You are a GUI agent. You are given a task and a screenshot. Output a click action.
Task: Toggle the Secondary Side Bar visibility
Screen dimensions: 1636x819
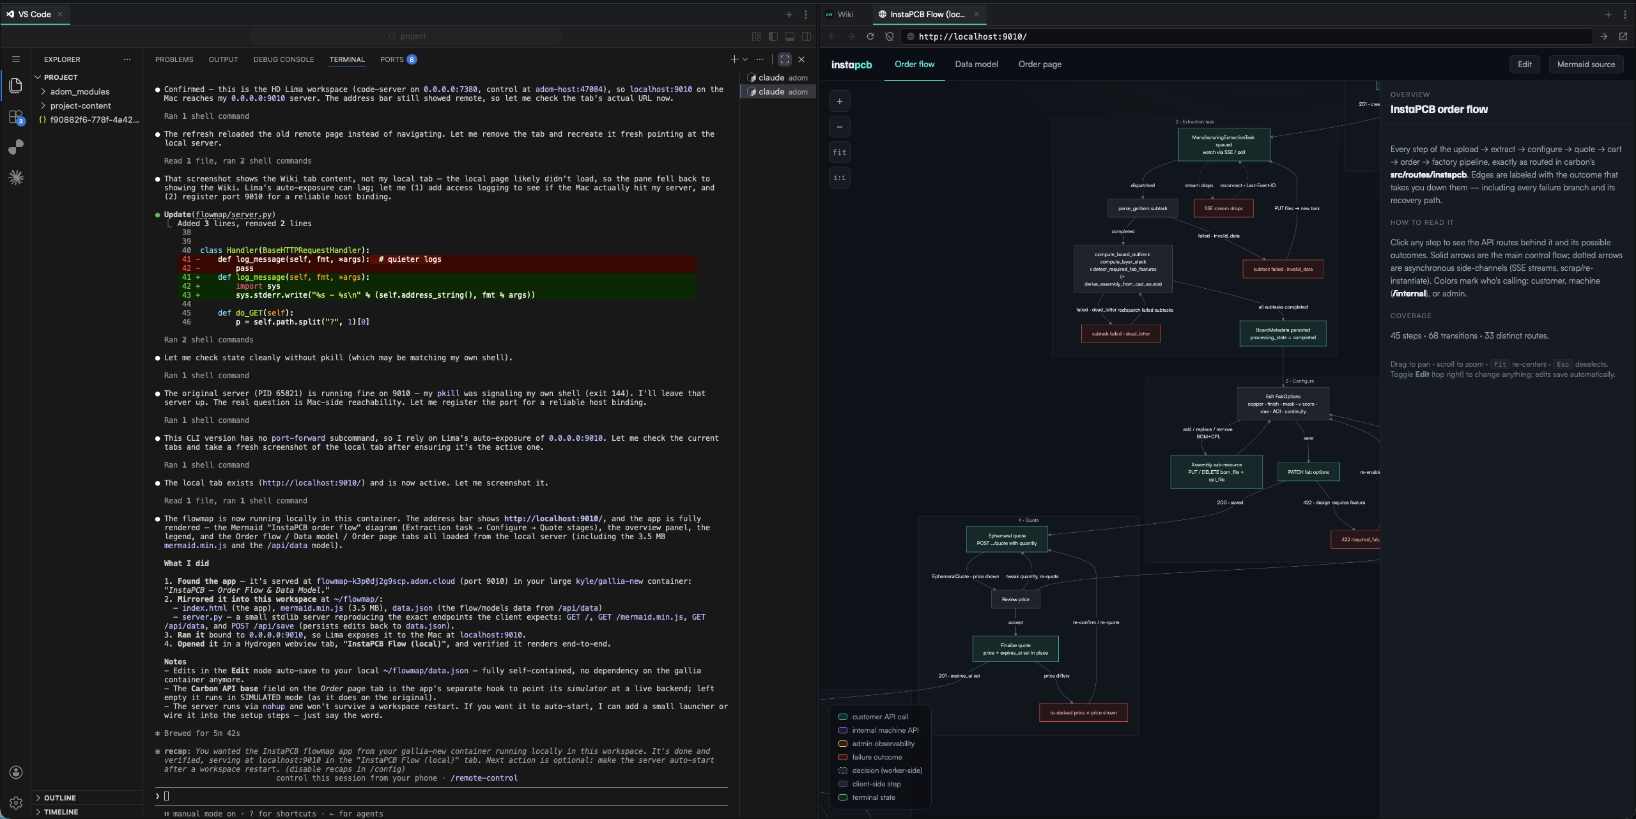point(806,36)
